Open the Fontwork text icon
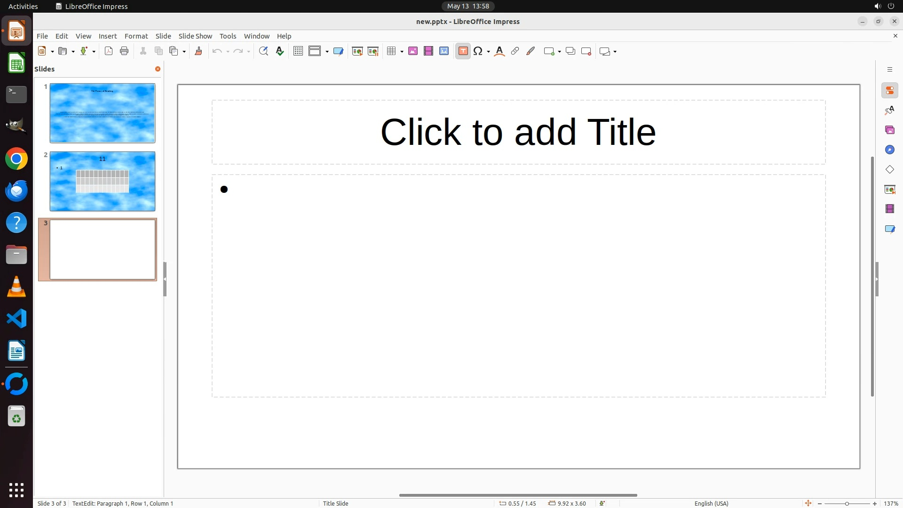The image size is (903, 508). tap(499, 51)
